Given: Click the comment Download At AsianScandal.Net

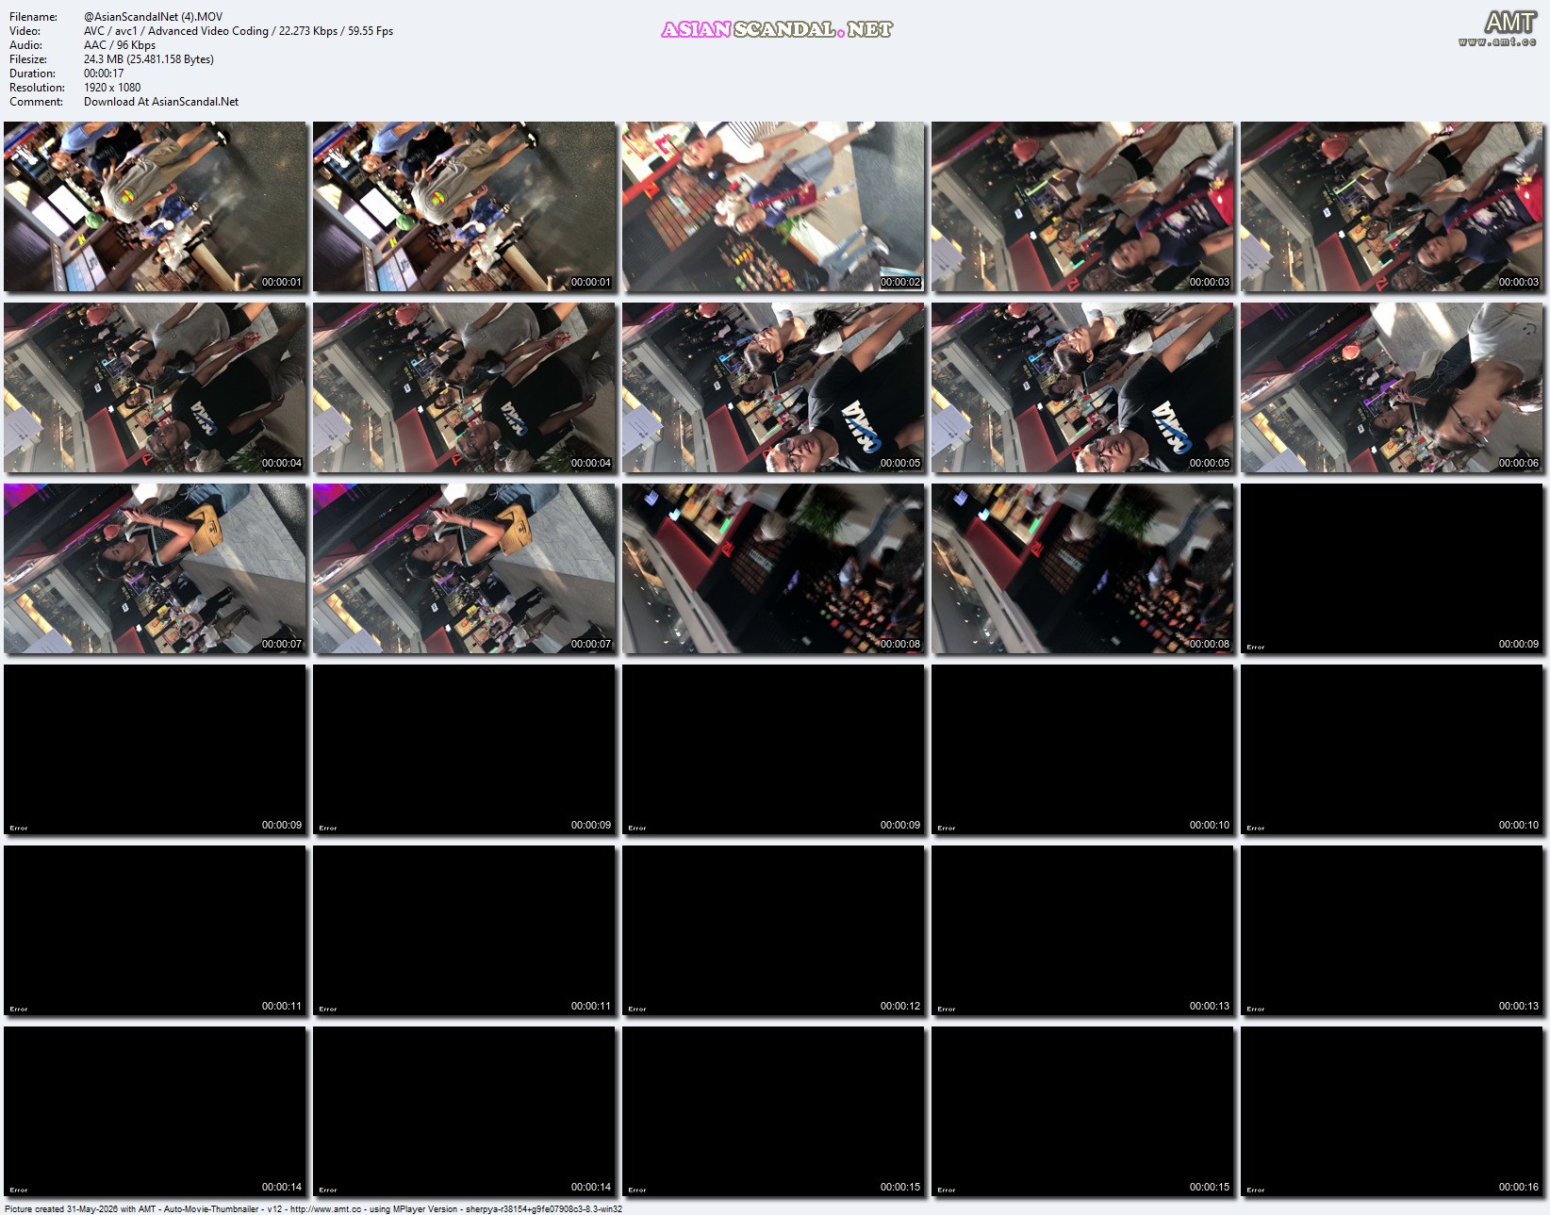Looking at the screenshot, I should (161, 102).
